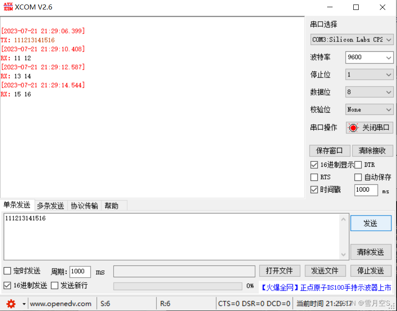Close the XCOM V2.6 window

[x=383, y=7]
